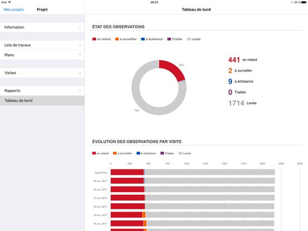Click orange 'à surveiller' swatch in bar chart legend

click(x=115, y=153)
